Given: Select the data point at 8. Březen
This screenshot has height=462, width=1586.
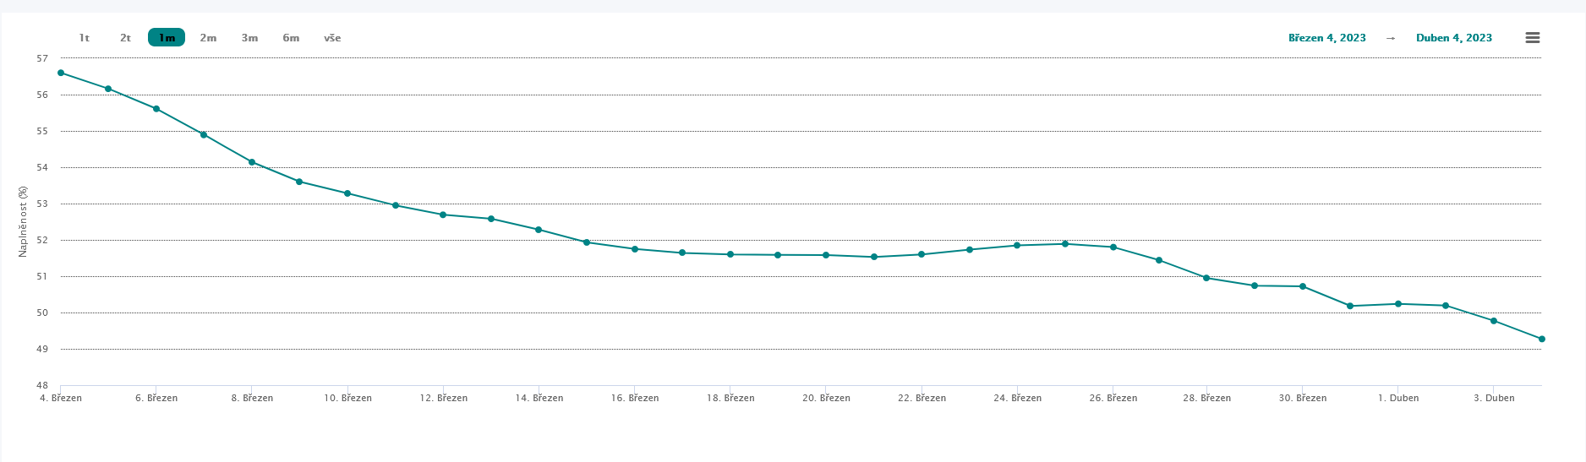Looking at the screenshot, I should point(252,162).
